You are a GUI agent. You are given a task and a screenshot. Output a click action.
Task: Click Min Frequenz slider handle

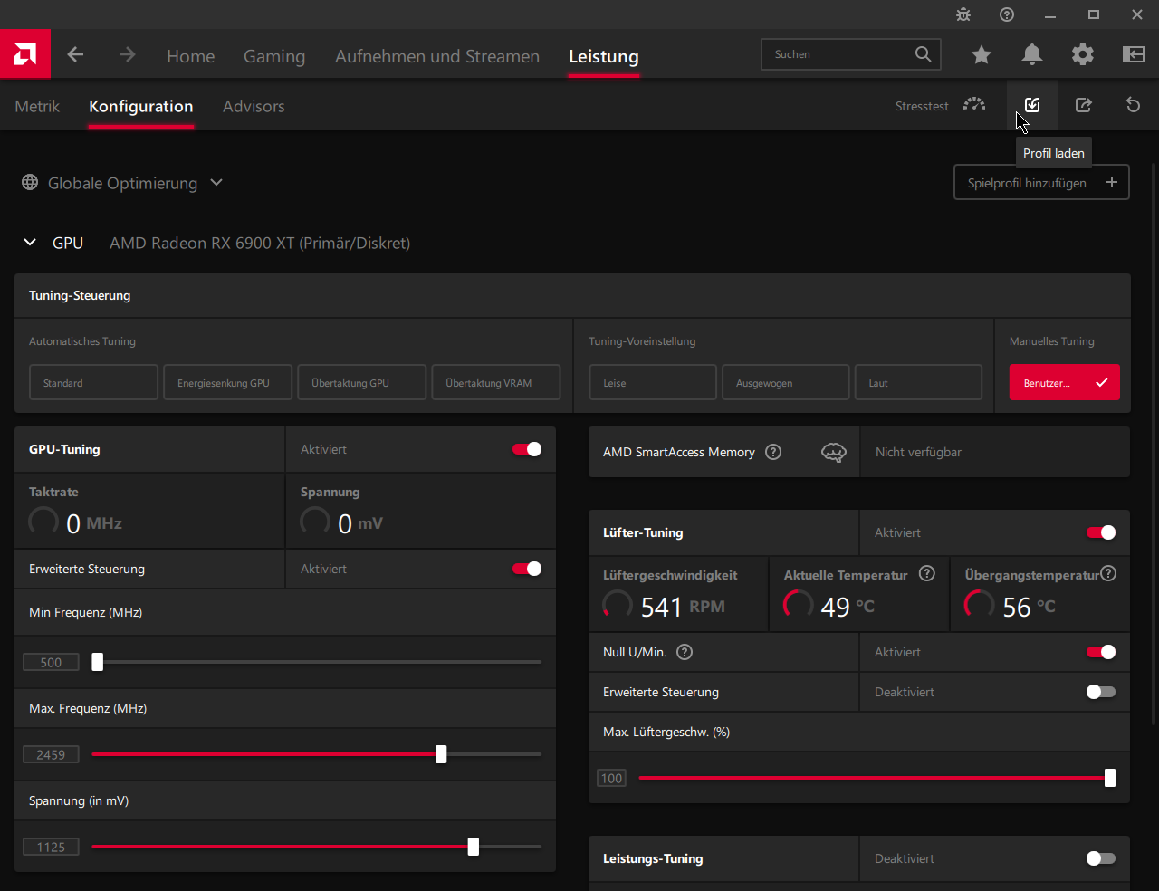(97, 662)
